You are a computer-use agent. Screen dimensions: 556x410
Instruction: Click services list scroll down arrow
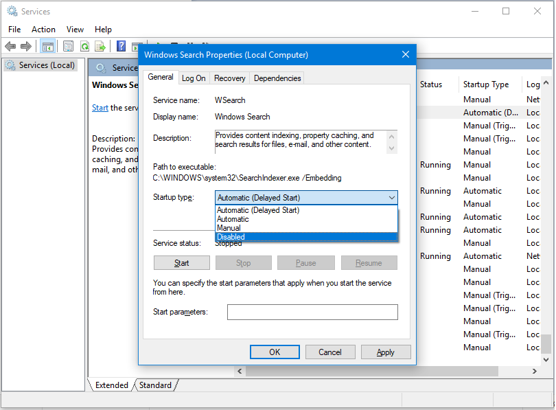(546, 360)
